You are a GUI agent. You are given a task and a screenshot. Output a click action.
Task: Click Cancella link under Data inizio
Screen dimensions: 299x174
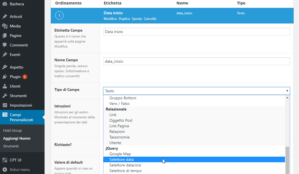pos(150,19)
